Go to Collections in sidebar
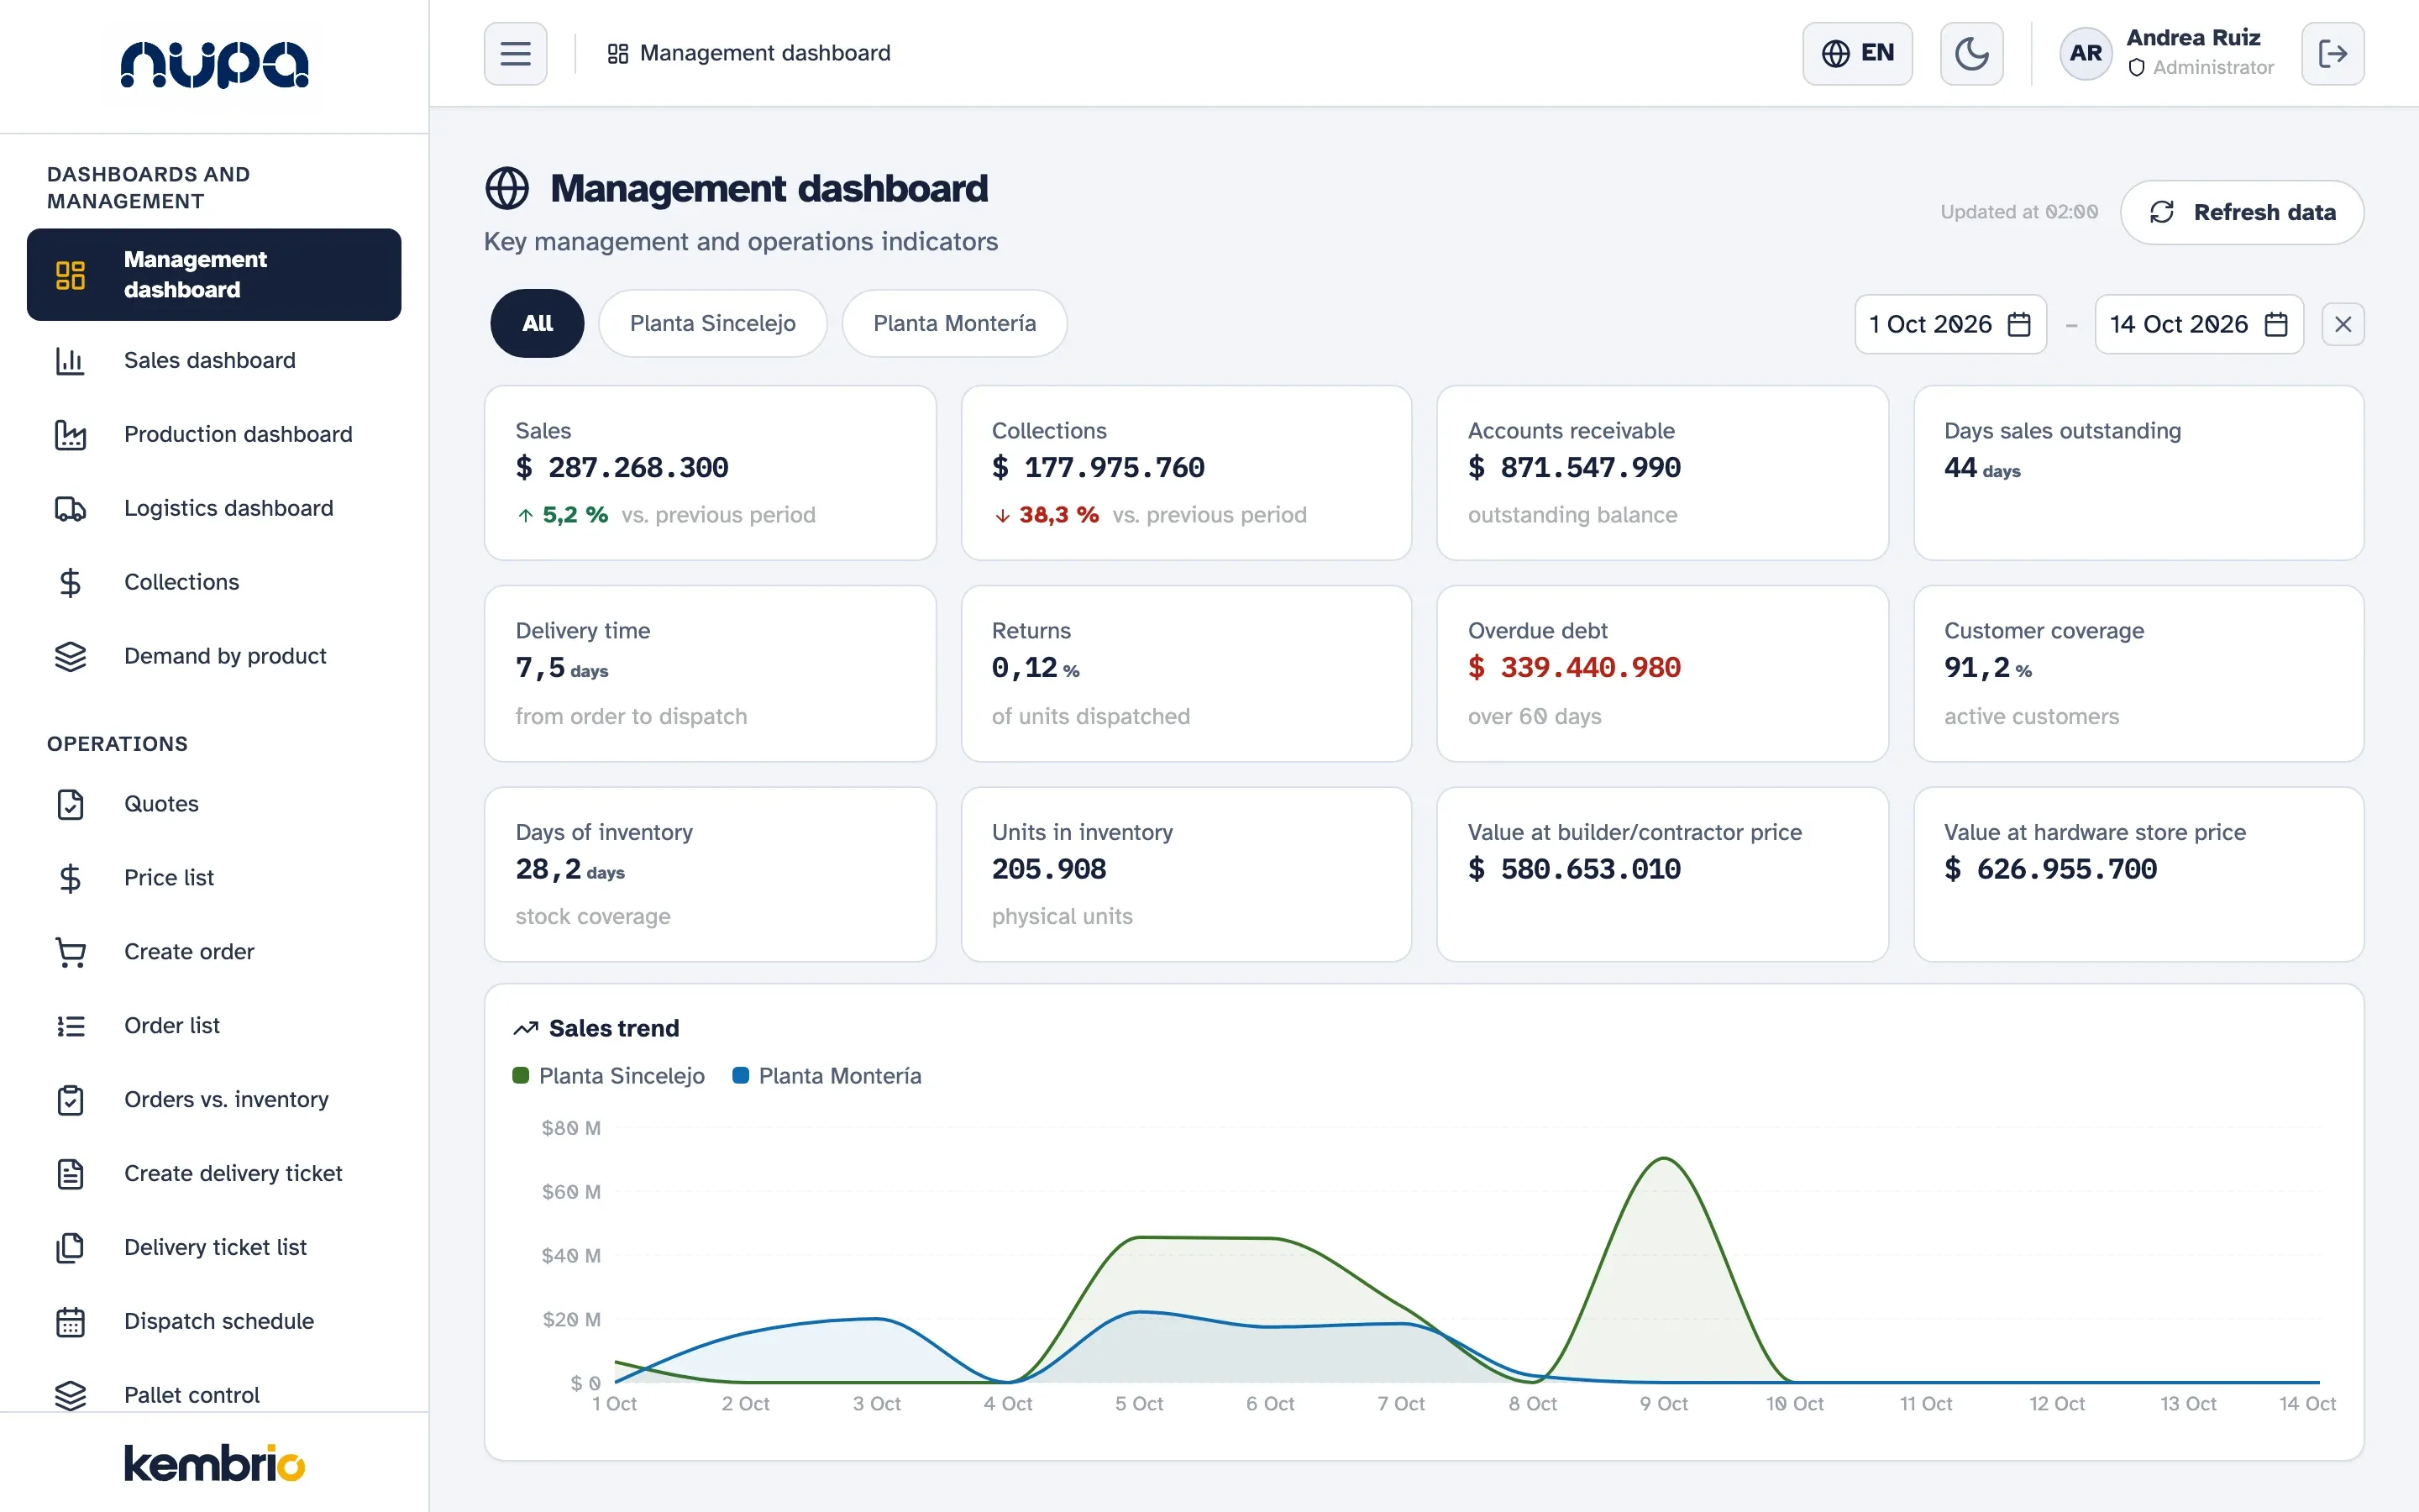The image size is (2419, 1512). pyautogui.click(x=214, y=582)
